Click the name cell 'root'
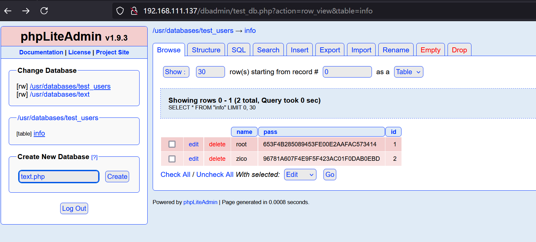Image resolution: width=536 pixels, height=242 pixels. click(244, 144)
